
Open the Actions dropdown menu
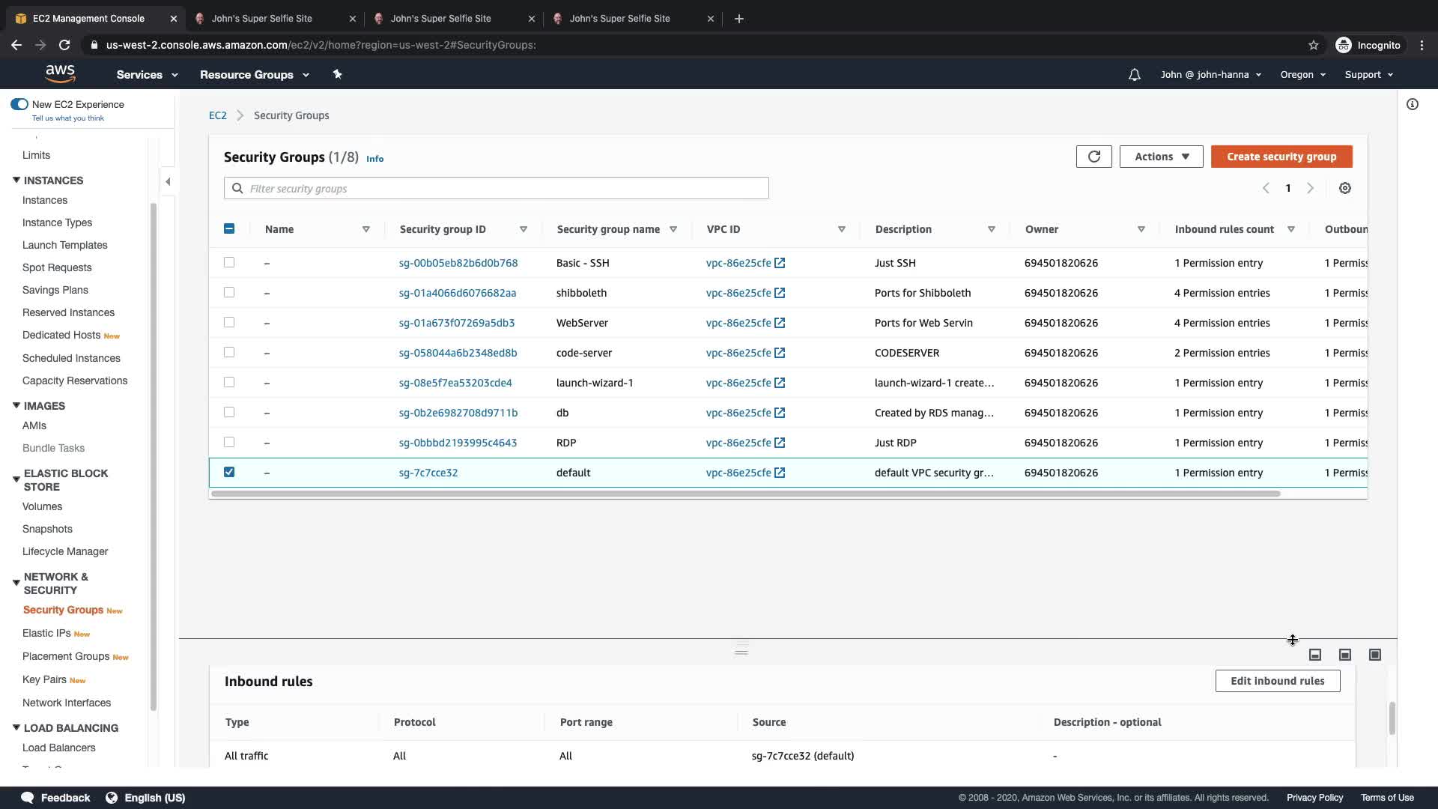pyautogui.click(x=1161, y=157)
